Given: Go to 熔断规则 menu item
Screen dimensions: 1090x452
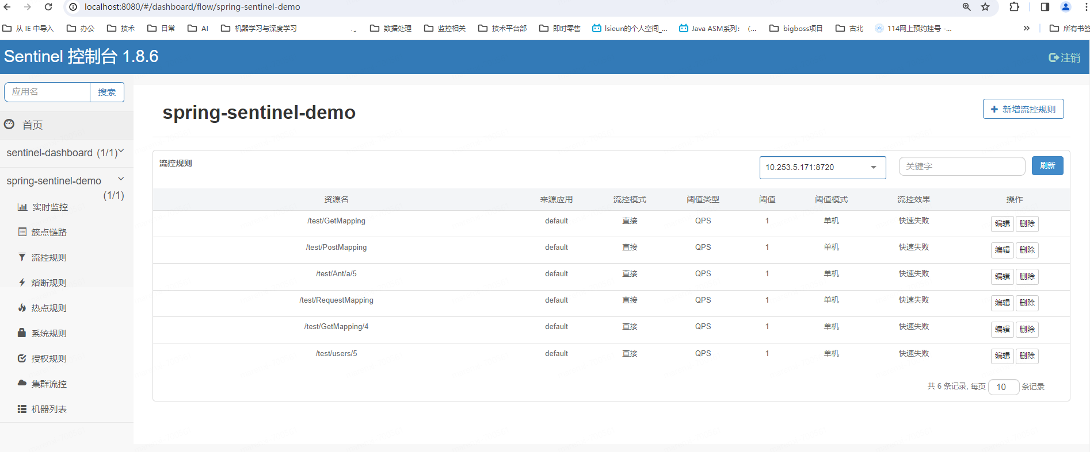Looking at the screenshot, I should [49, 283].
